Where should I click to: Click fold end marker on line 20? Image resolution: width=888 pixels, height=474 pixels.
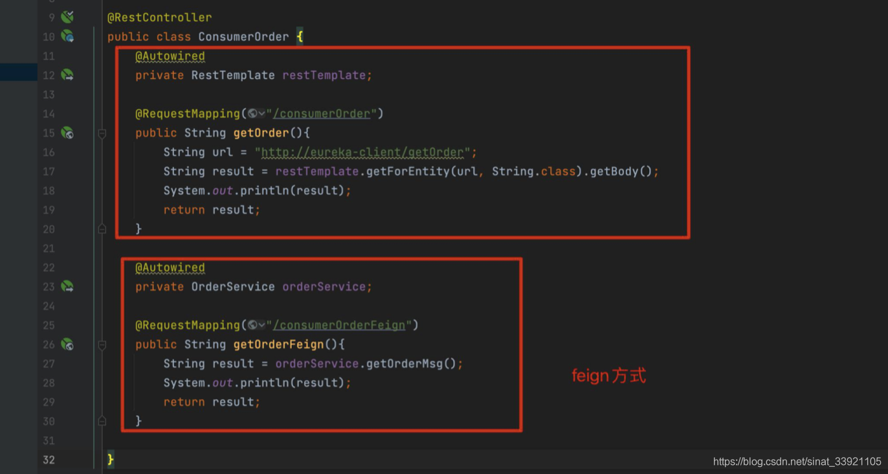click(102, 229)
